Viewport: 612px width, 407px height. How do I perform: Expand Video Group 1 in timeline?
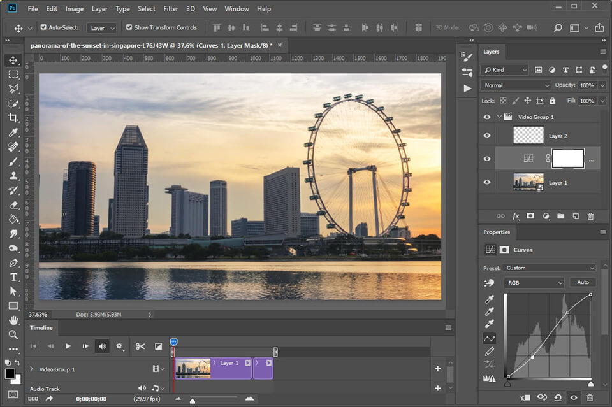pyautogui.click(x=31, y=369)
